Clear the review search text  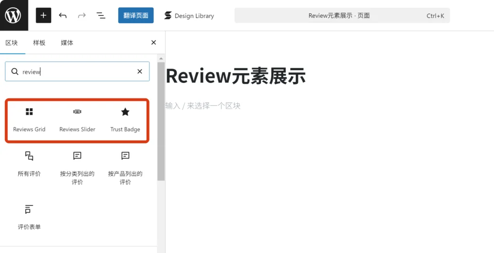click(x=139, y=71)
